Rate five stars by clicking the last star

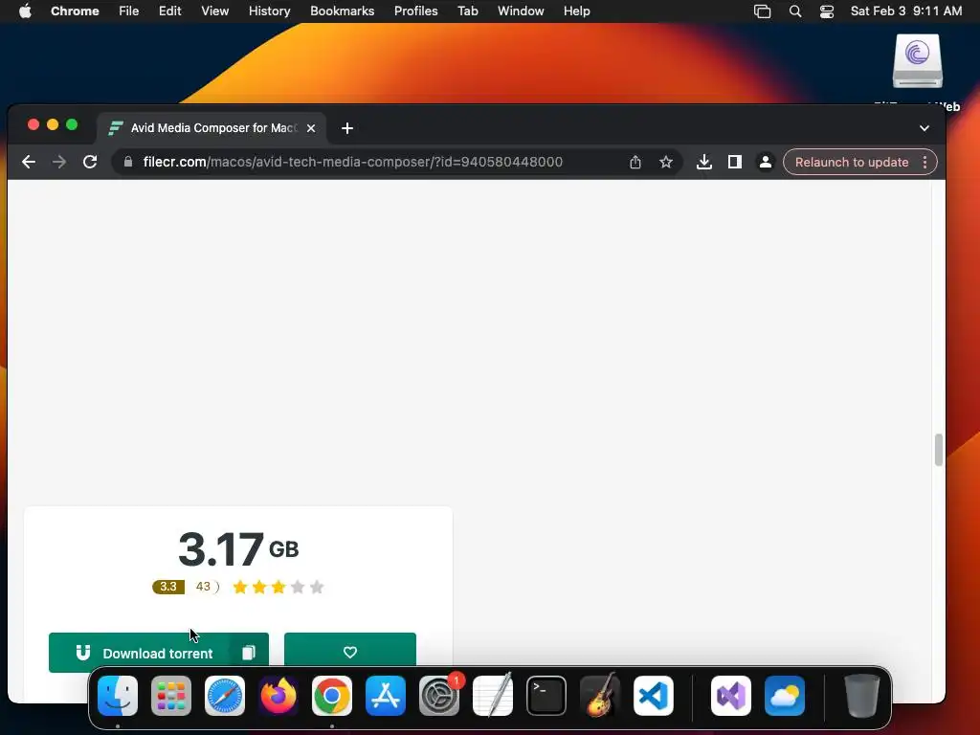317,587
